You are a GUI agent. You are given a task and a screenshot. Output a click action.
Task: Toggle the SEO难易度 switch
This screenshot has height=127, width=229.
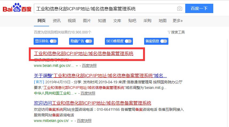click(x=128, y=41)
